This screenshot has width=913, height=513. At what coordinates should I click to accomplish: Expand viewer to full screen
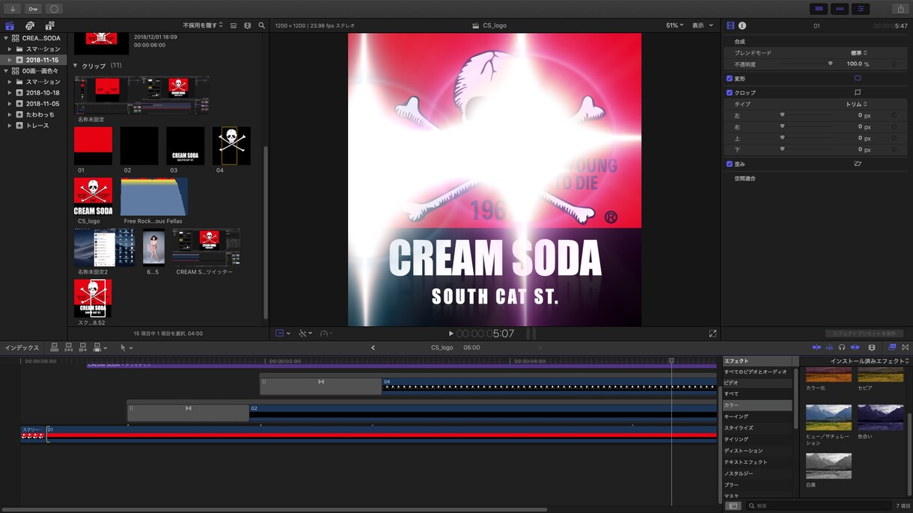(712, 334)
